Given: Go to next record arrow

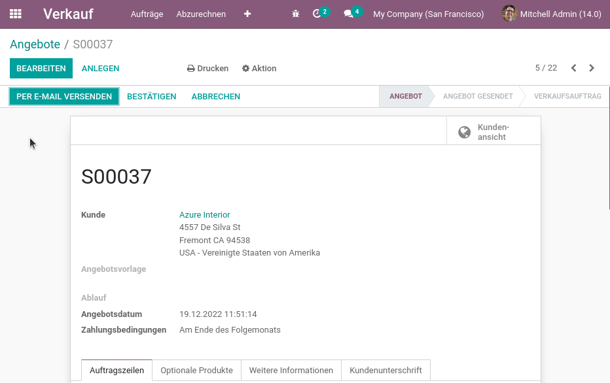Looking at the screenshot, I should (592, 68).
